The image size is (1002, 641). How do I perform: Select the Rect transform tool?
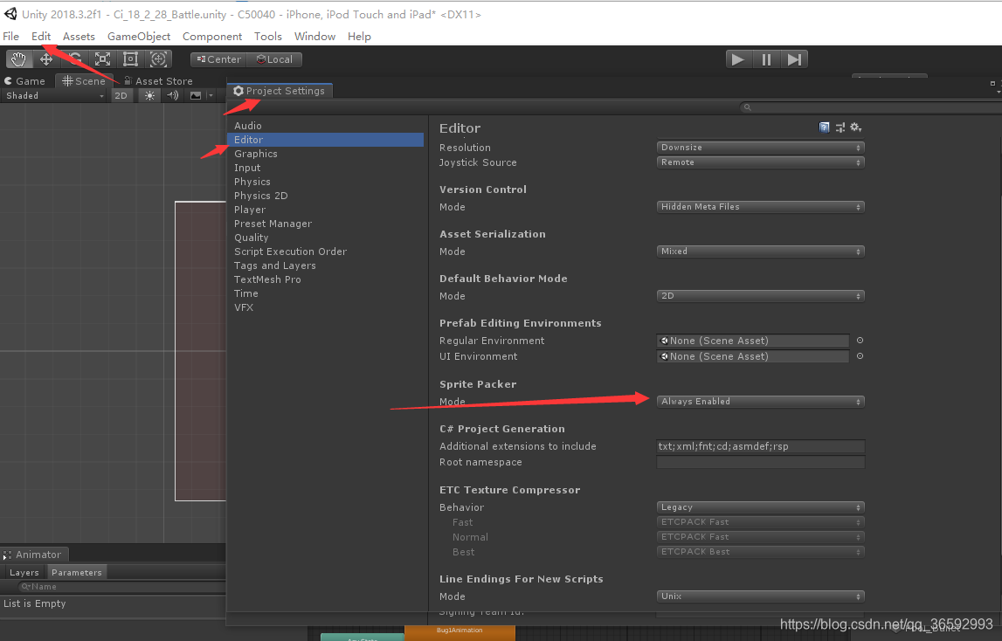130,59
